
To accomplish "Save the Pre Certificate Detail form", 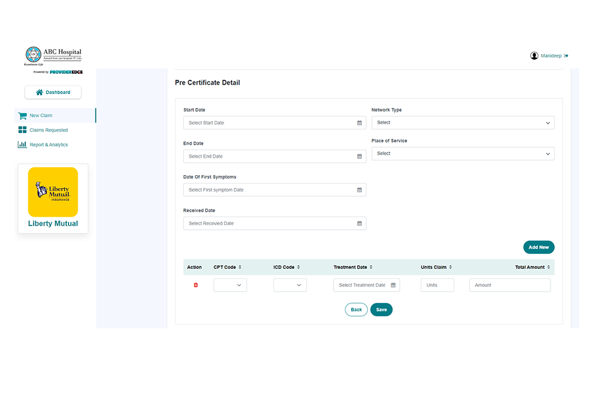I will tap(381, 310).
